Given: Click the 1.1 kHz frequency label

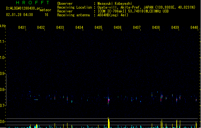Looking at the screenshot, I should click(x=3, y=42).
